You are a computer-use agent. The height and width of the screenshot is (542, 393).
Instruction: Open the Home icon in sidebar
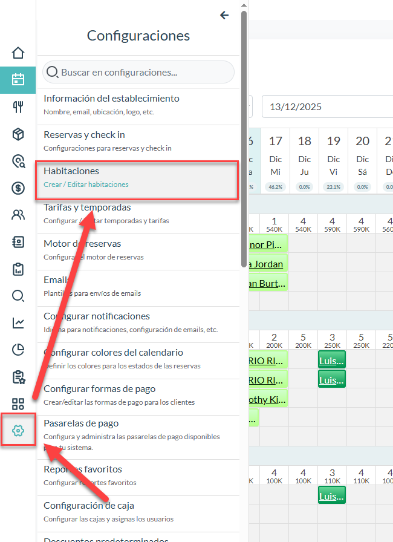coord(18,53)
